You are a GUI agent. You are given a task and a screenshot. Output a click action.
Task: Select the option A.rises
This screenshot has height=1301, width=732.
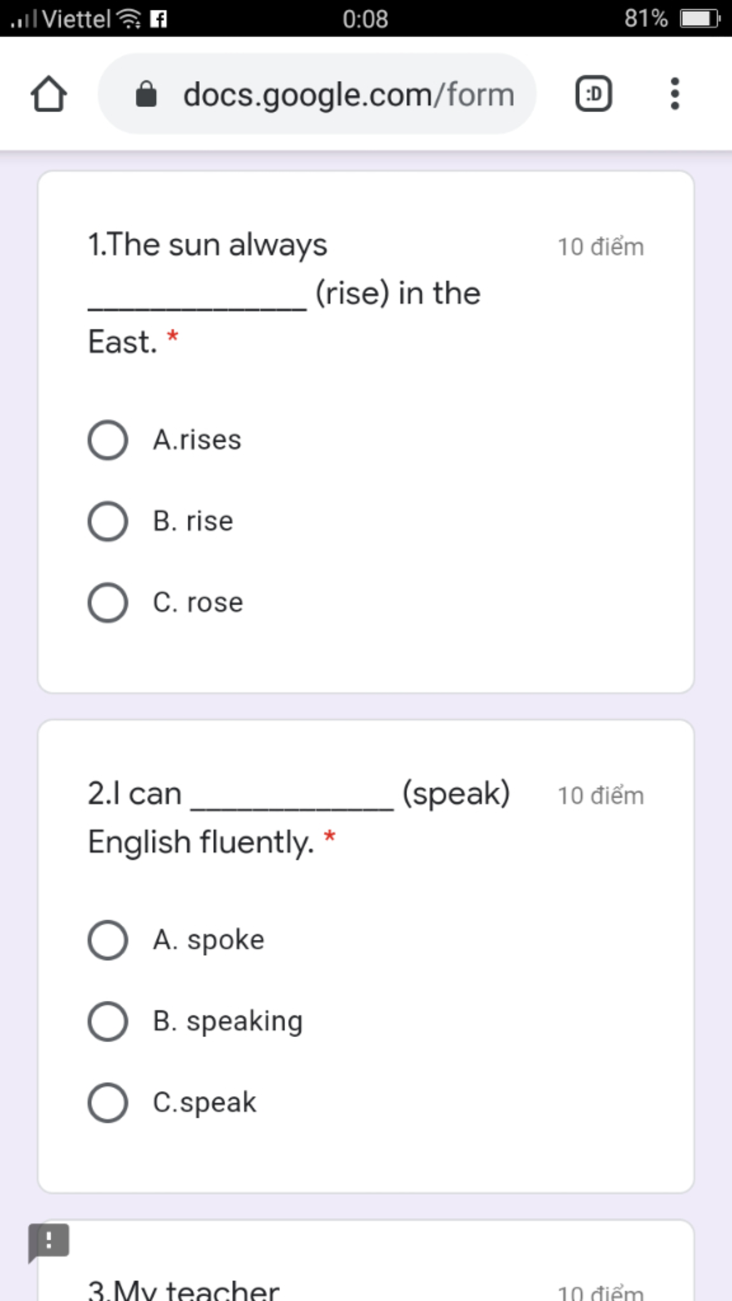165,440
